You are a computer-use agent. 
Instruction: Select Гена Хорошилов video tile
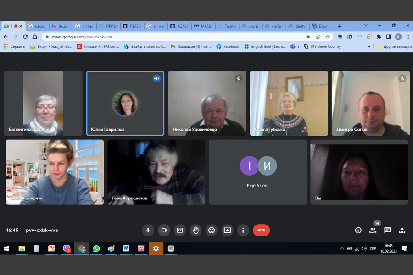(156, 172)
